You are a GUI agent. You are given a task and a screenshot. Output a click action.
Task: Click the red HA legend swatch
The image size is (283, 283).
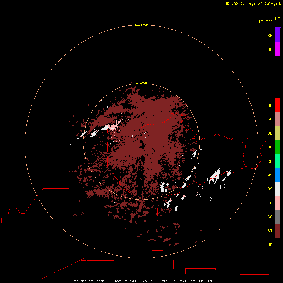[x=278, y=105]
